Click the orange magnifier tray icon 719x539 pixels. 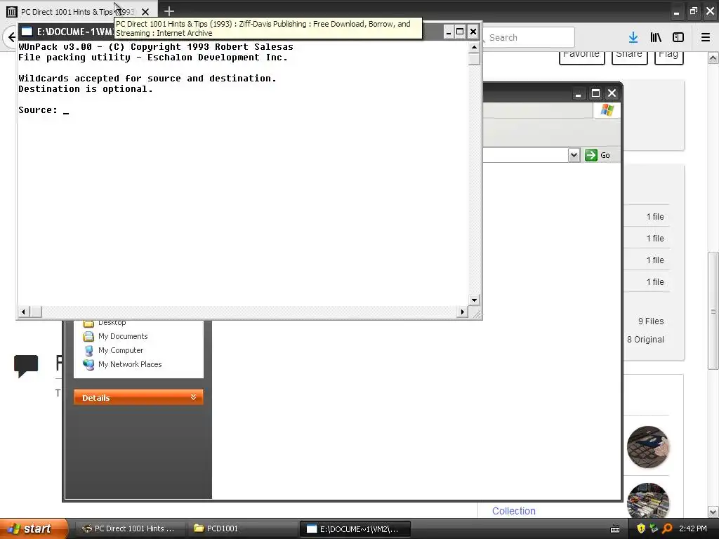point(667,528)
